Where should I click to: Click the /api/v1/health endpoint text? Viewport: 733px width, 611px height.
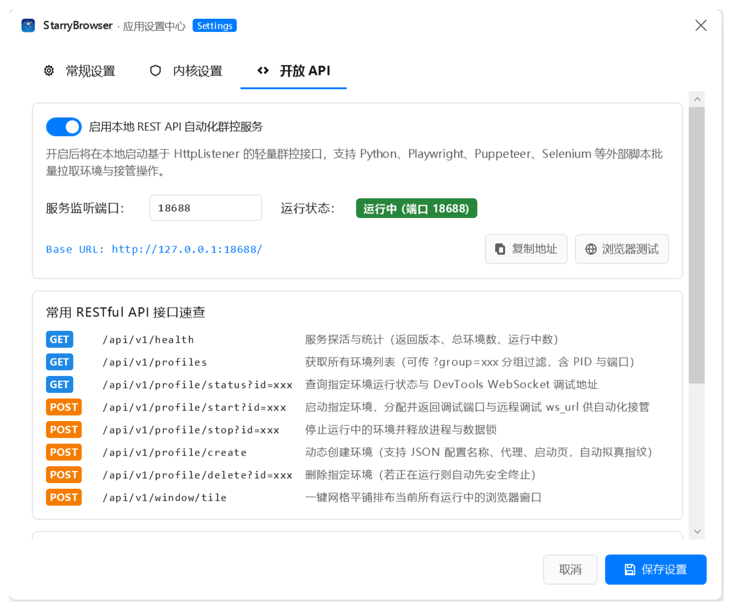point(148,340)
